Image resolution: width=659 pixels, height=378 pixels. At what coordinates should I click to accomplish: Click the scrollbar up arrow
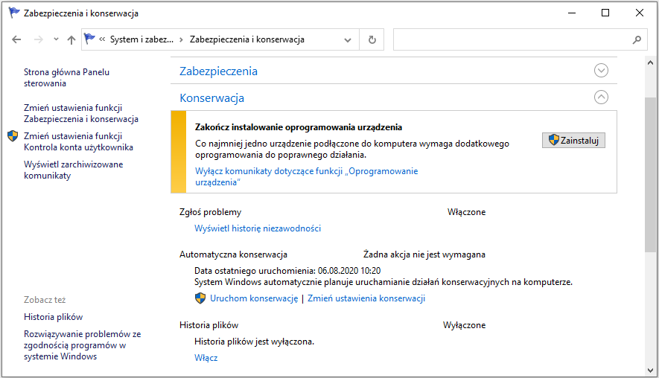click(650, 63)
